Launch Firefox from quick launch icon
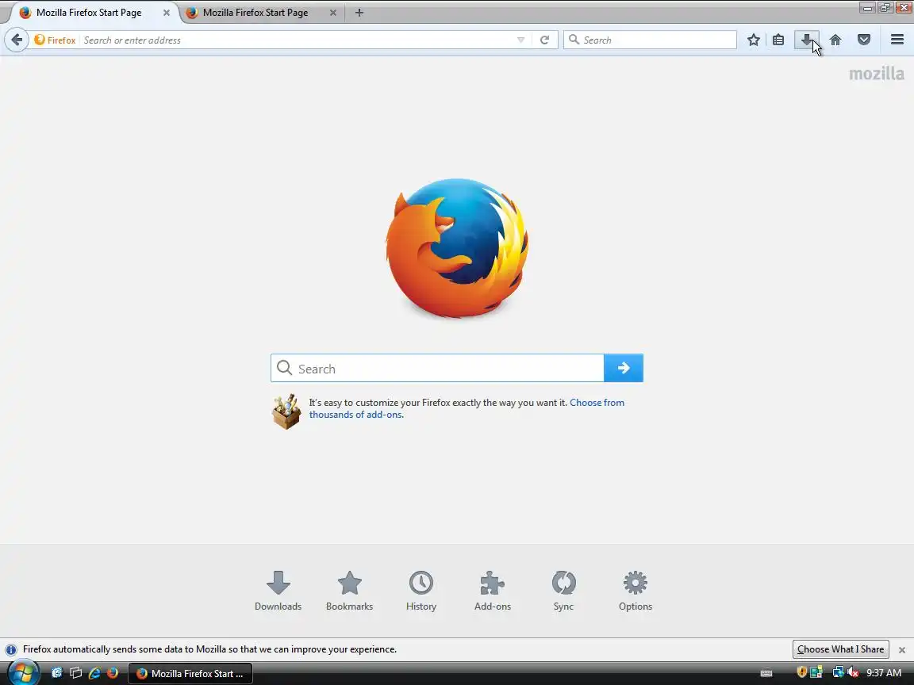Image resolution: width=914 pixels, height=685 pixels. pyautogui.click(x=113, y=673)
